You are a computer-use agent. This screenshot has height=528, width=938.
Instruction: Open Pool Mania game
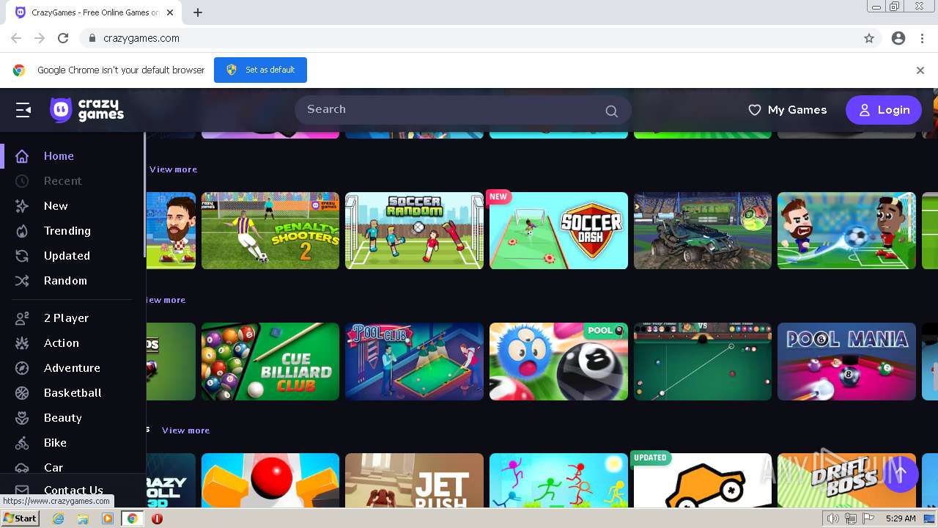coord(846,361)
